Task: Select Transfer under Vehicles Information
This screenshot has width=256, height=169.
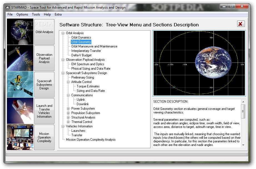Action: tap(77, 135)
